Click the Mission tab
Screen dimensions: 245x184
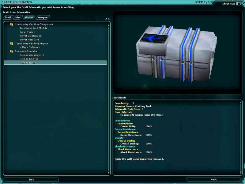coord(29,17)
